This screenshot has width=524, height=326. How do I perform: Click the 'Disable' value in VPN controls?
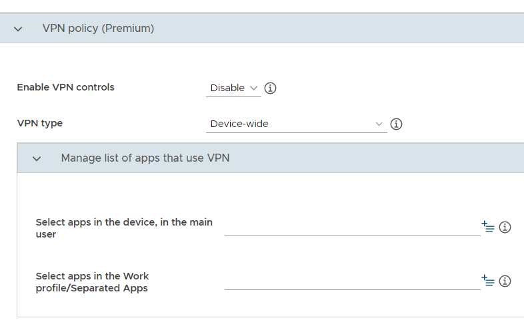(x=227, y=88)
